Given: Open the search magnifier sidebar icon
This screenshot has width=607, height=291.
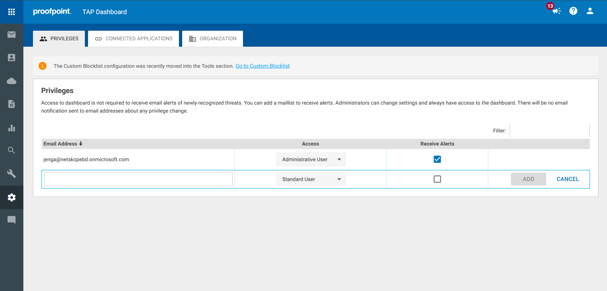Looking at the screenshot, I should 12,150.
